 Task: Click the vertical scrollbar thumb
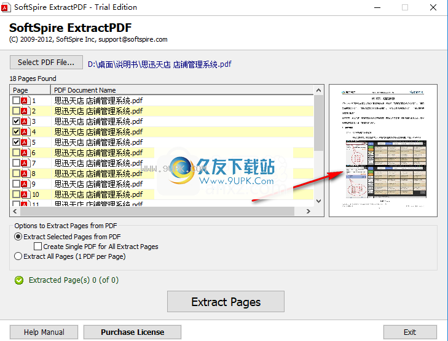pos(318,123)
